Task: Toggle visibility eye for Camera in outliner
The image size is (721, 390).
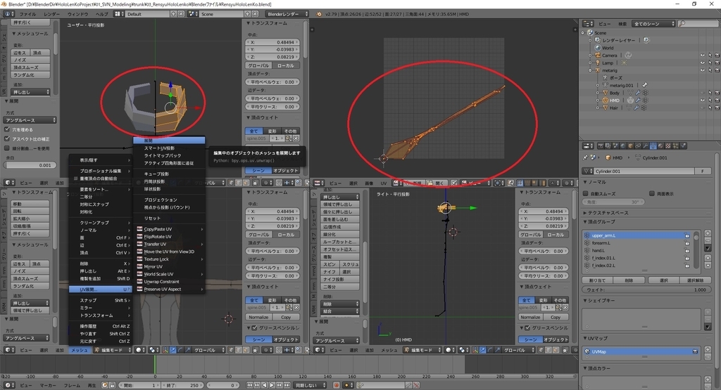Action: [702, 55]
